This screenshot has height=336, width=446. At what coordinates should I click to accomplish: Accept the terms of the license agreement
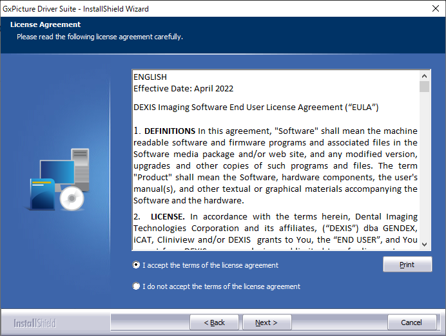tap(136, 265)
